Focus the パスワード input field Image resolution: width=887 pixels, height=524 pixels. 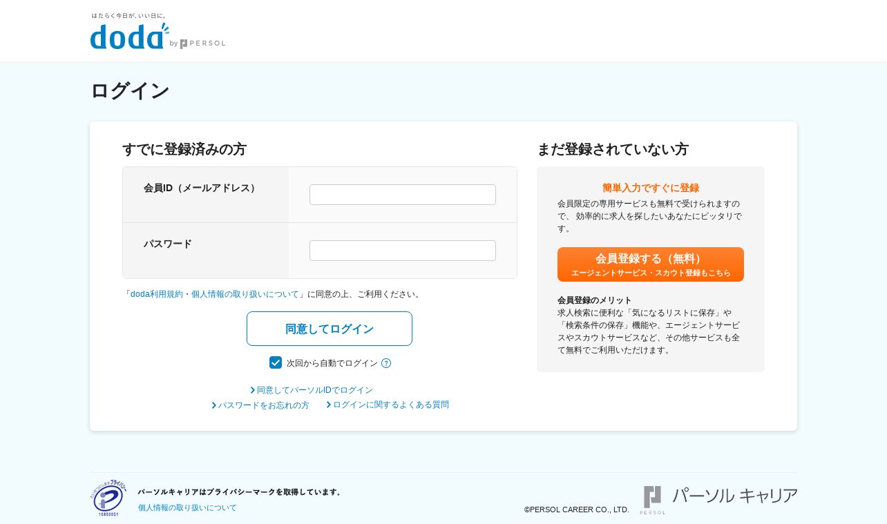403,251
